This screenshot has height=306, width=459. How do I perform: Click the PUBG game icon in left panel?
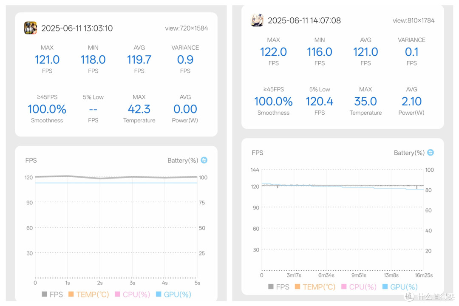(x=31, y=28)
